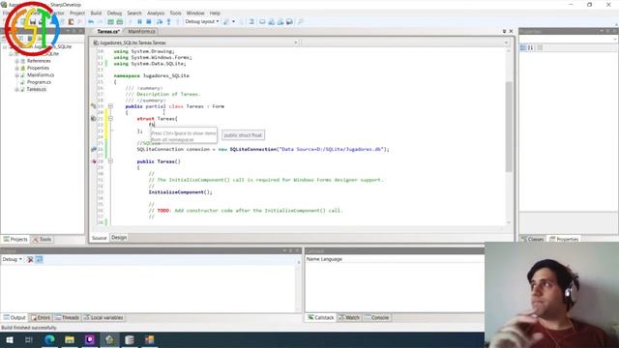619x348 pixels.
Task: Open the Tools tab beside Projects
Action: tap(43, 239)
